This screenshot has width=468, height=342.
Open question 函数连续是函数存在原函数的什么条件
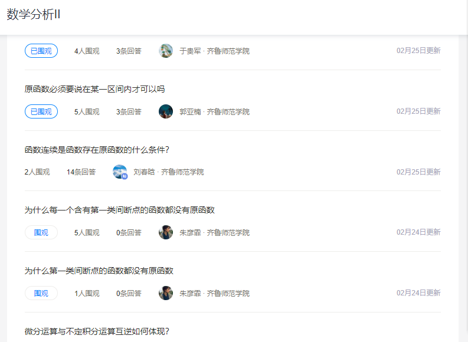(x=97, y=150)
